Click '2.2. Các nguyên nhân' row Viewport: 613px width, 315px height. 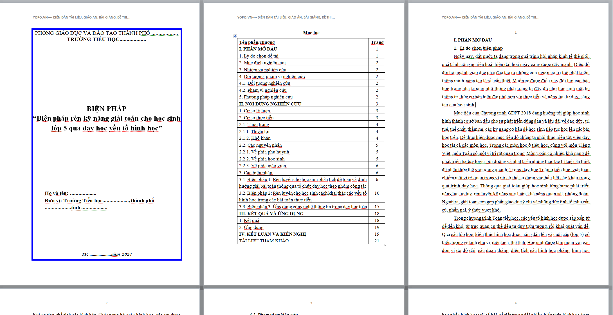point(311,145)
